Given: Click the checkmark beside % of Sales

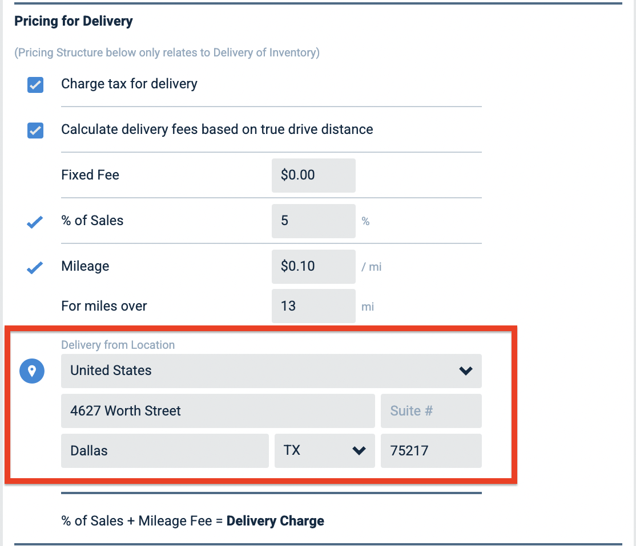Looking at the screenshot, I should pyautogui.click(x=35, y=222).
